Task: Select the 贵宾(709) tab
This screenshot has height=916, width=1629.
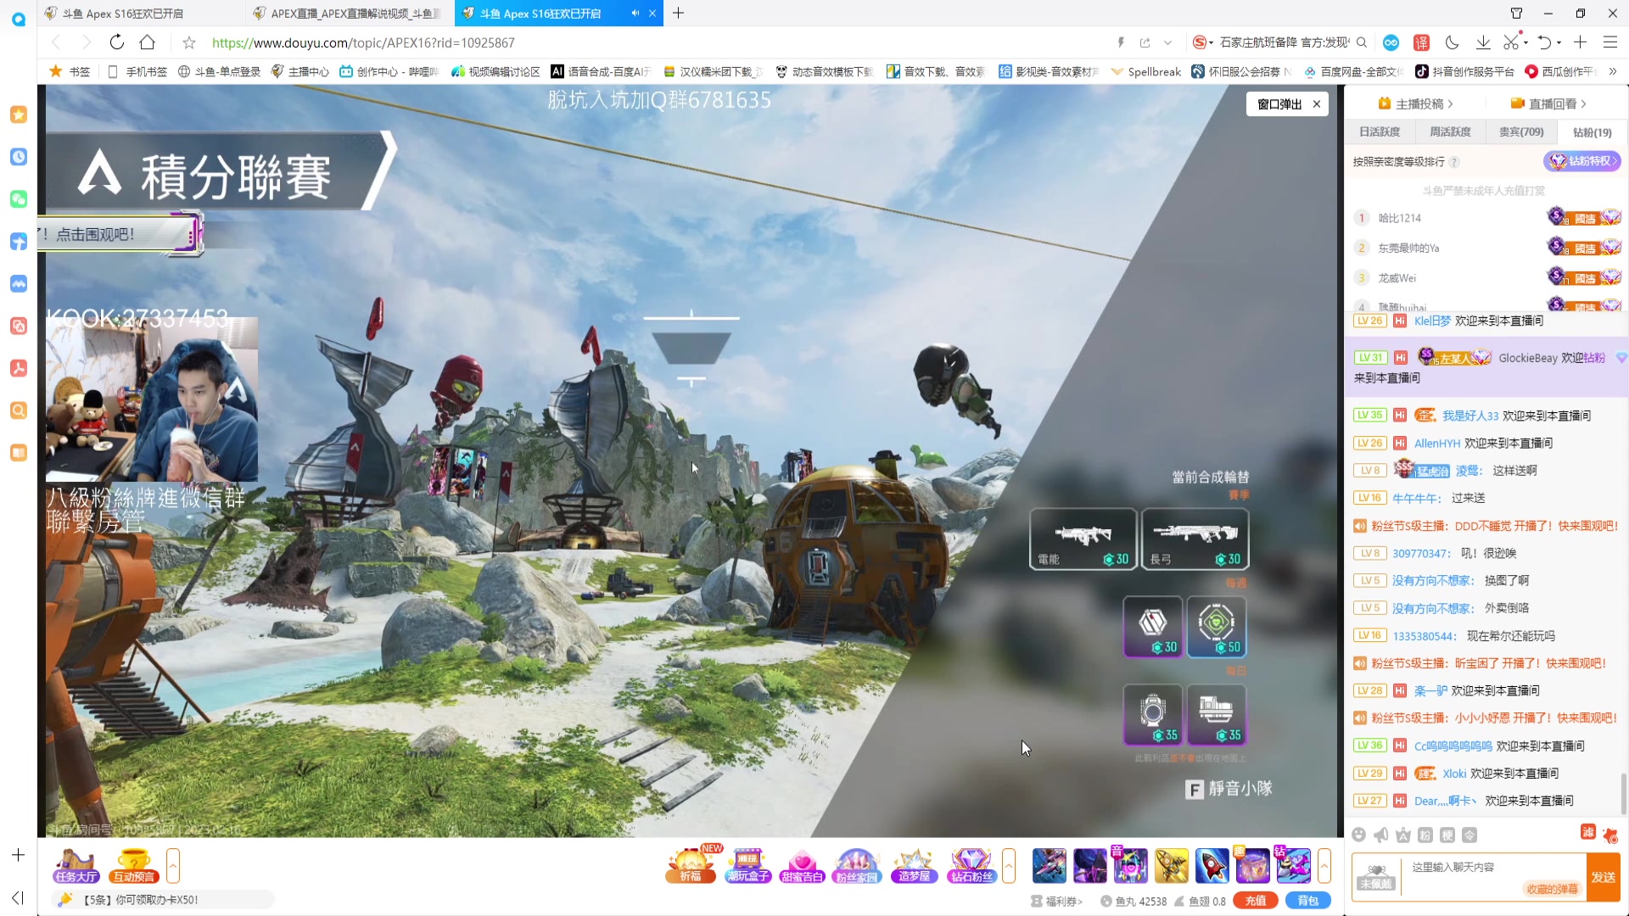Action: pyautogui.click(x=1521, y=131)
